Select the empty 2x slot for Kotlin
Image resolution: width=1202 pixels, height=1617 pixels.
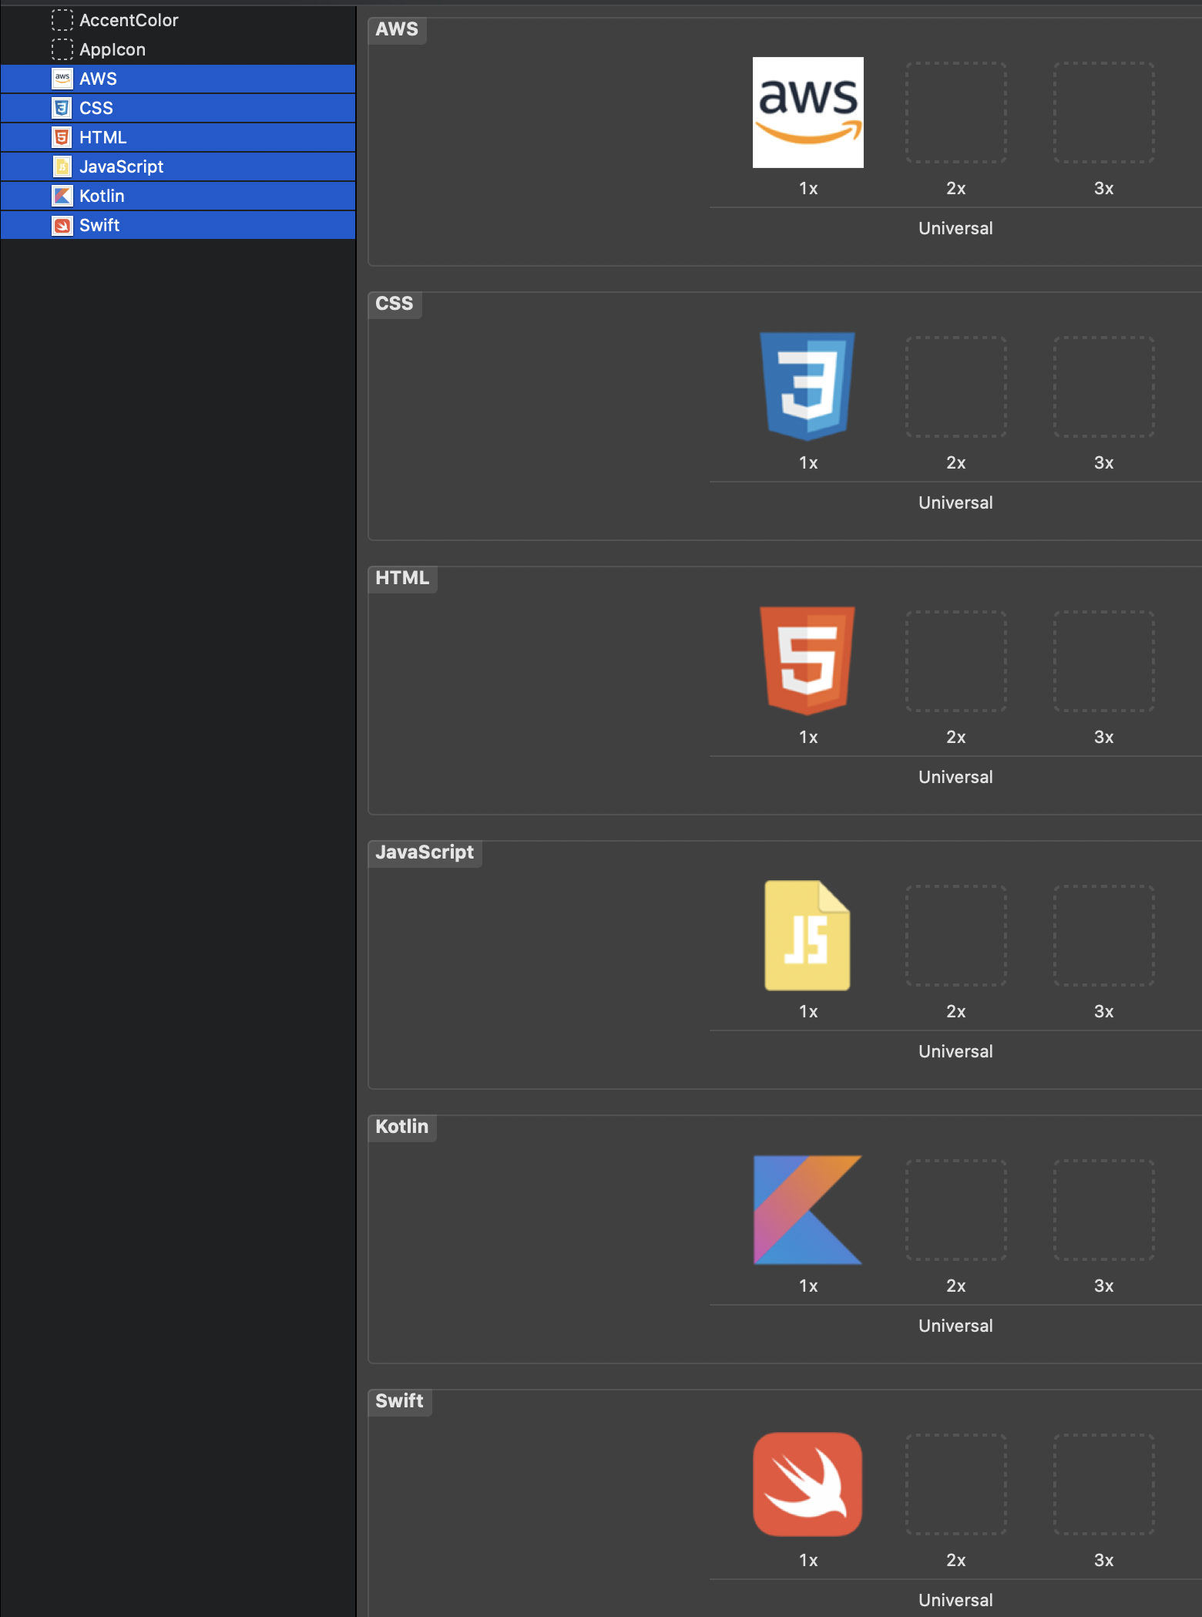click(955, 1209)
